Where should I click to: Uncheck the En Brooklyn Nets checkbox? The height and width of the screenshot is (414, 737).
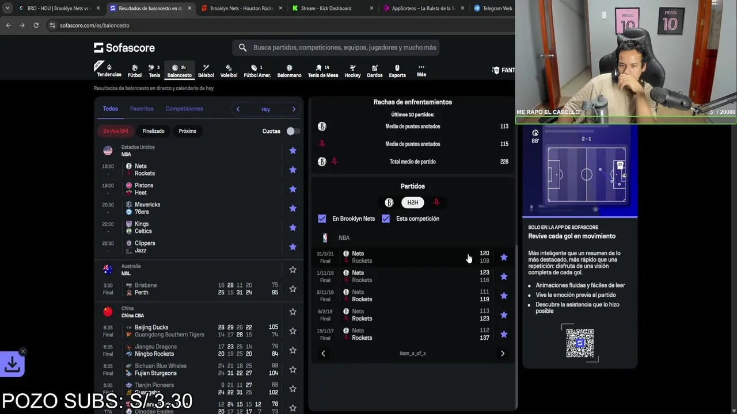tap(322, 218)
